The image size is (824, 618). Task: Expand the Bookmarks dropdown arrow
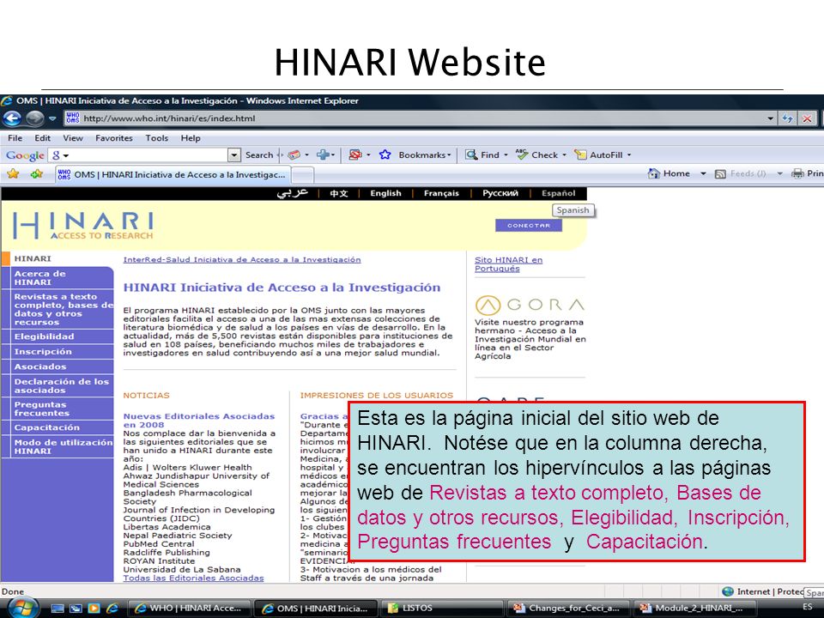tap(449, 155)
